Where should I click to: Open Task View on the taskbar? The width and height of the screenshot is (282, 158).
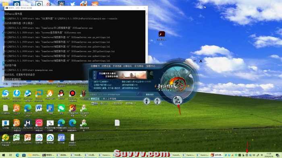(10, 155)
